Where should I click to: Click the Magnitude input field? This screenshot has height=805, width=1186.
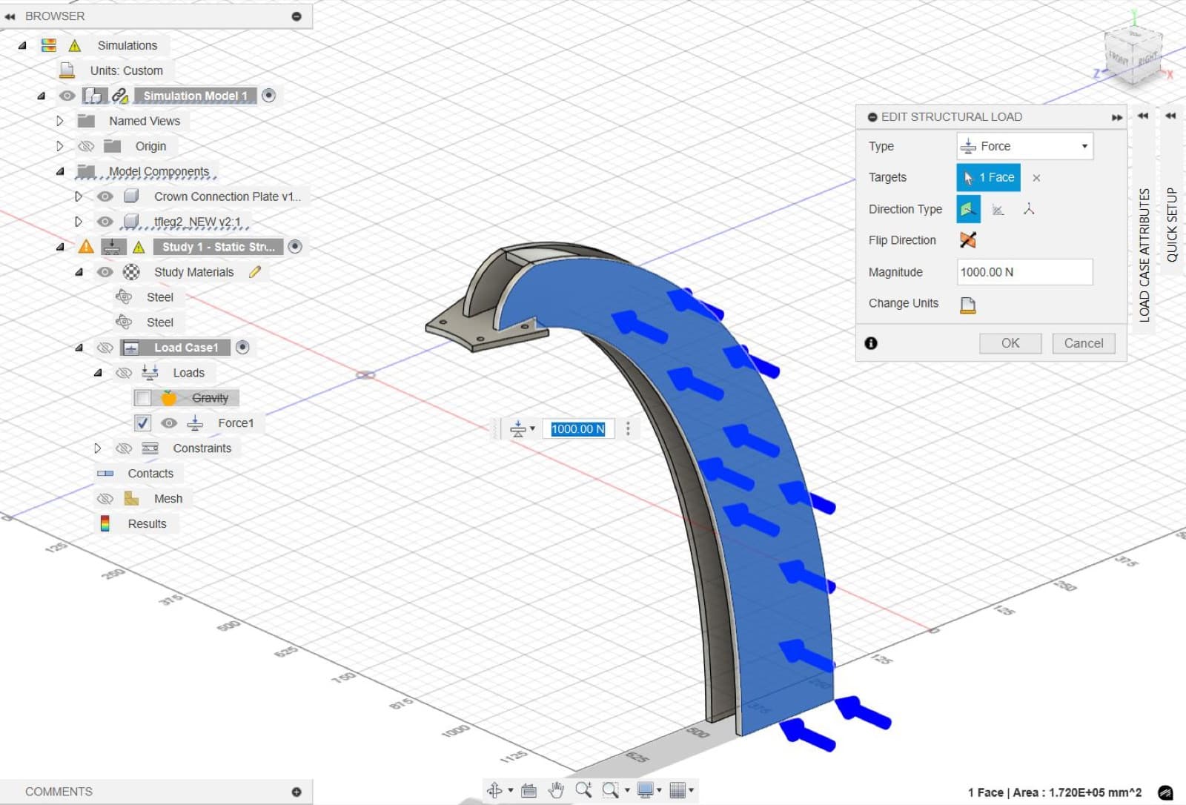click(1024, 272)
